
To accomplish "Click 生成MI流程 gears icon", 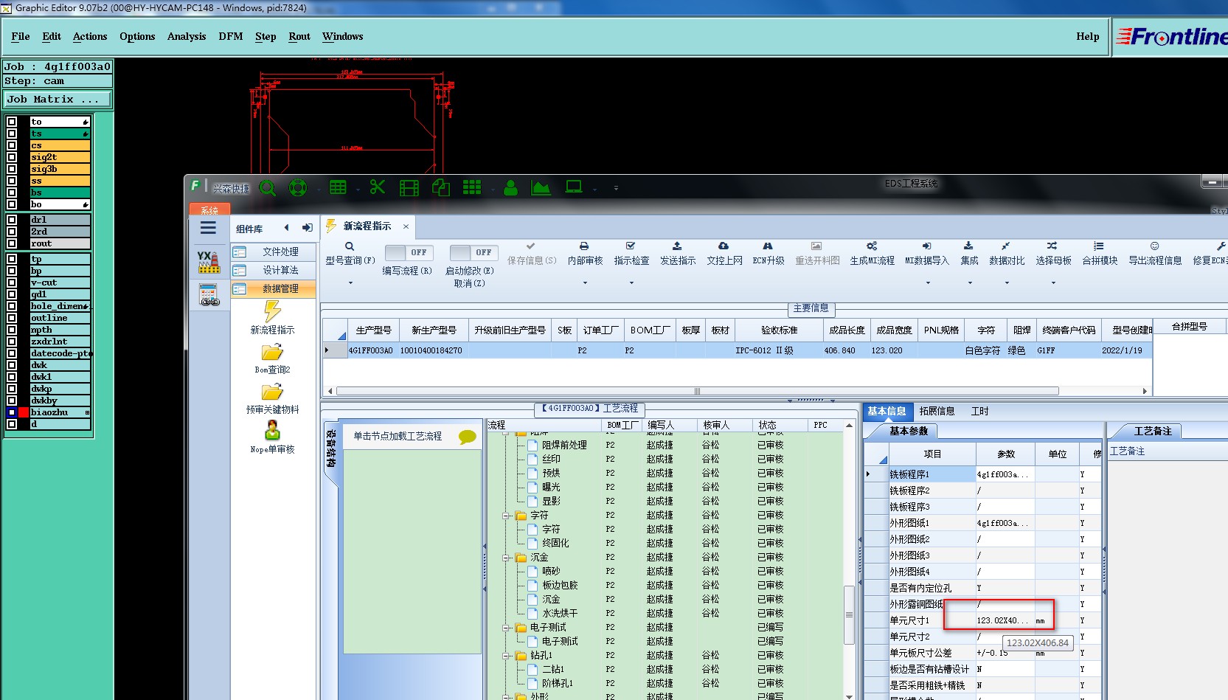I will point(872,246).
